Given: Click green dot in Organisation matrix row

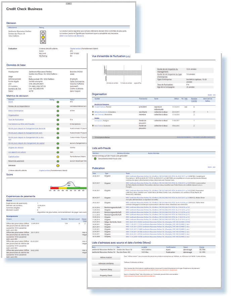Looking at the screenshot, I should (58, 115).
